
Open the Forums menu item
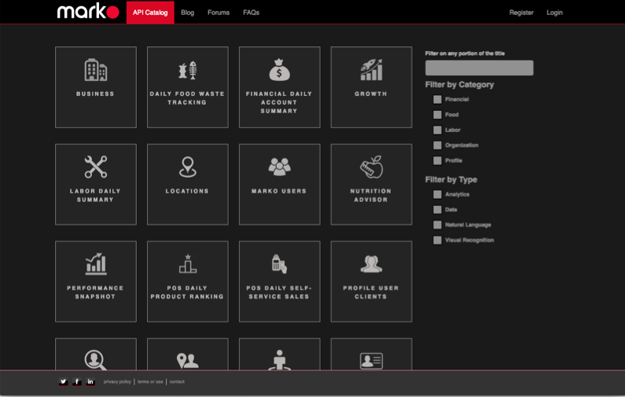click(x=219, y=13)
